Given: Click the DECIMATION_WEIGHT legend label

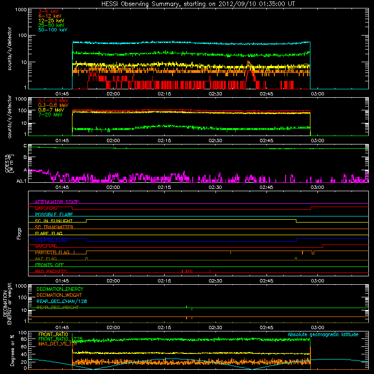Looking at the screenshot, I should 59,295.
